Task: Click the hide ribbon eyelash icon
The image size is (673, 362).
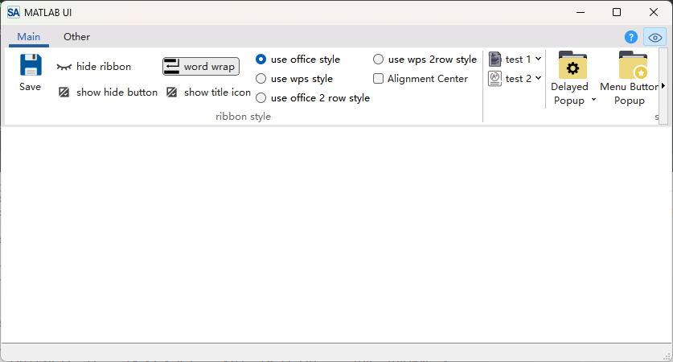Action: pos(64,67)
